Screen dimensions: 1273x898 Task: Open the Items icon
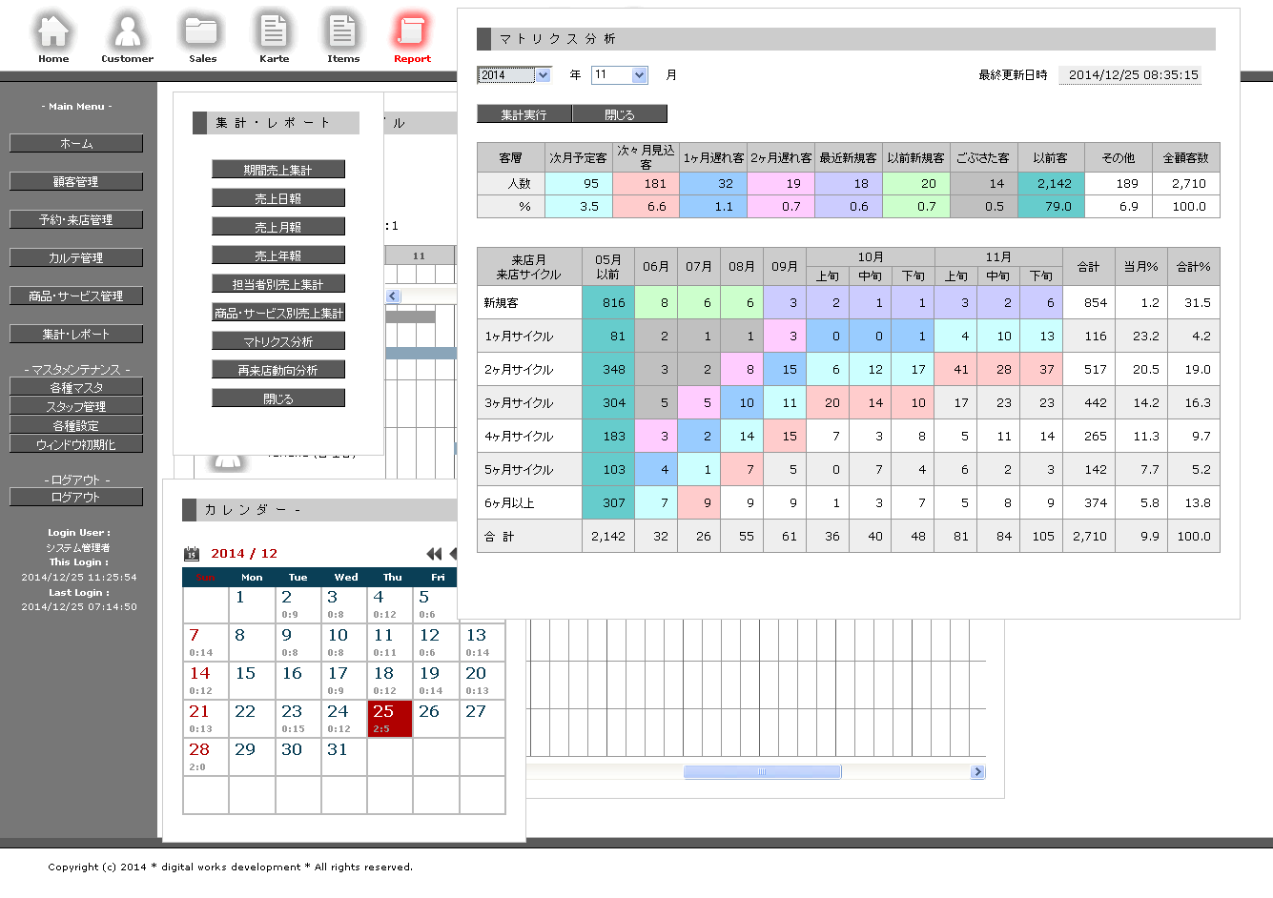[343, 38]
